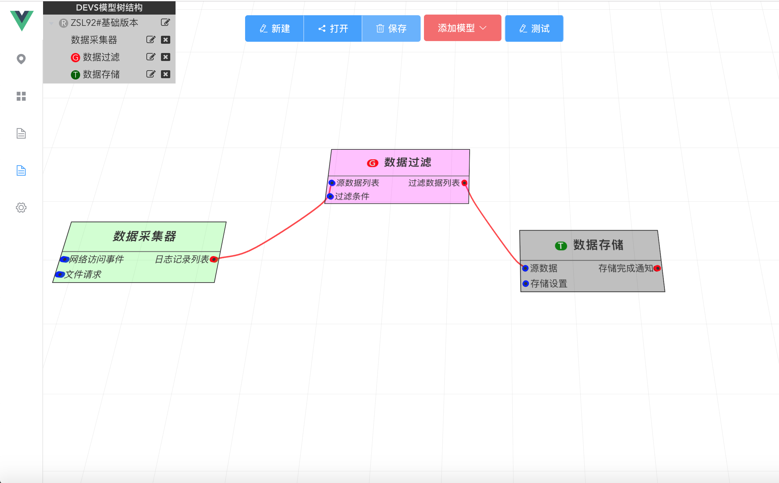Image resolution: width=779 pixels, height=483 pixels.
Task: Click the 新建 button
Action: point(274,28)
